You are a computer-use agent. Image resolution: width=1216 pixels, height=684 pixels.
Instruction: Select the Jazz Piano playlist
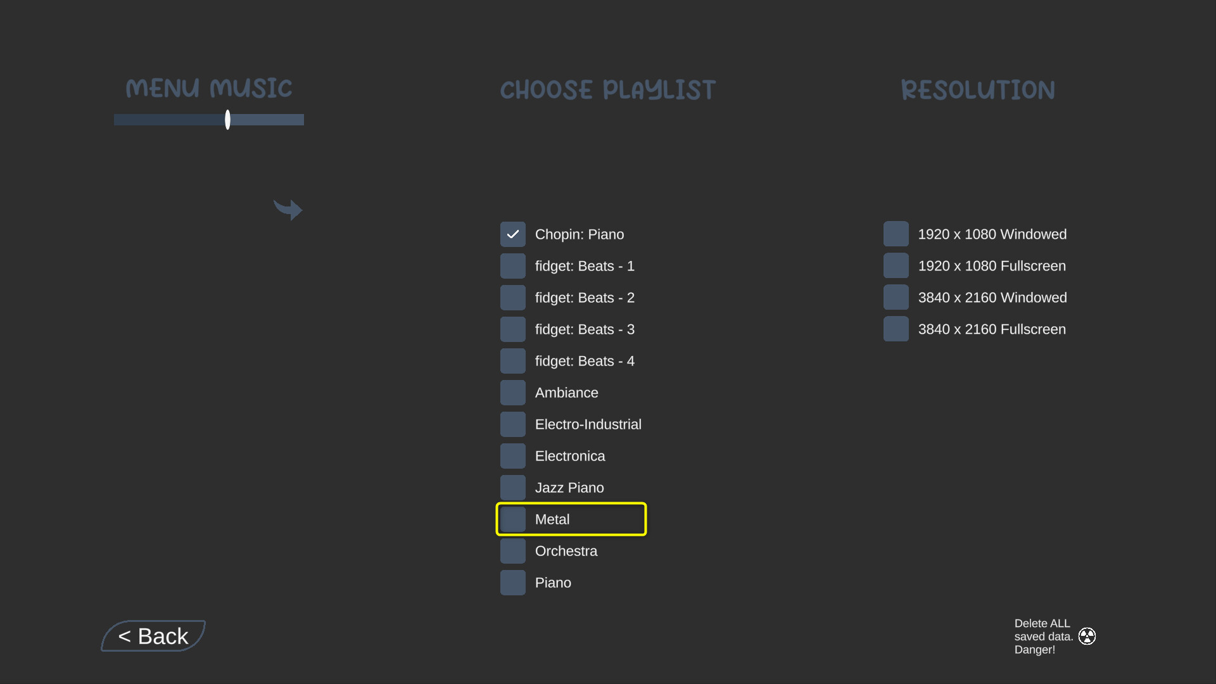tap(512, 487)
